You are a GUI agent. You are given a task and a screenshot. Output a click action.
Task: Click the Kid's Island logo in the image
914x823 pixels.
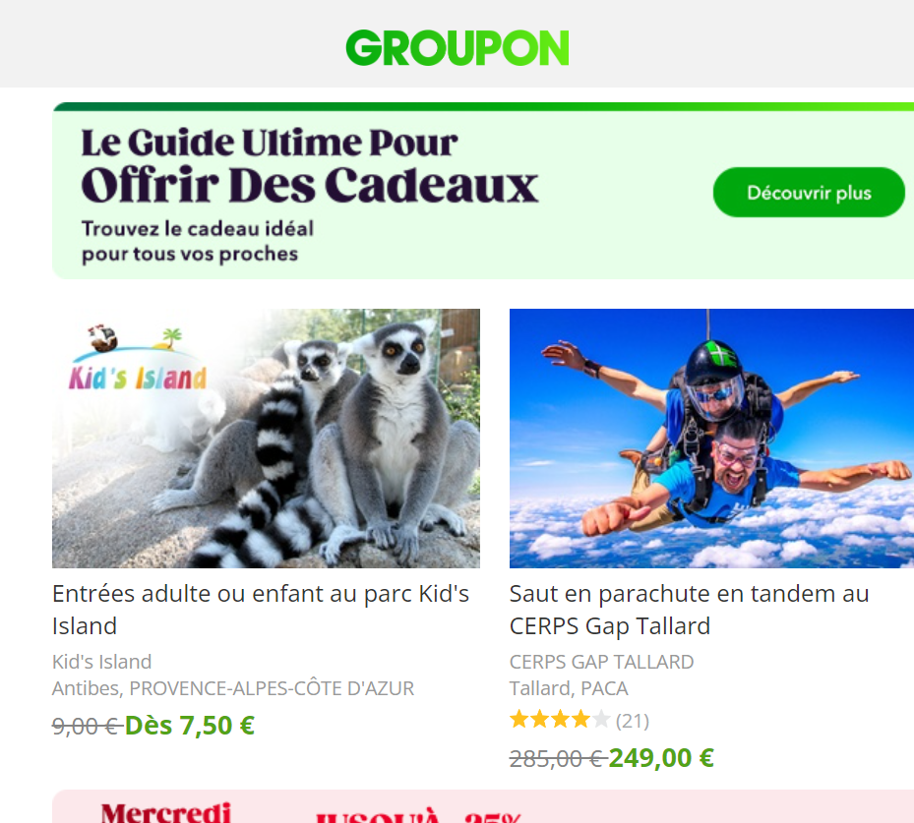click(138, 357)
